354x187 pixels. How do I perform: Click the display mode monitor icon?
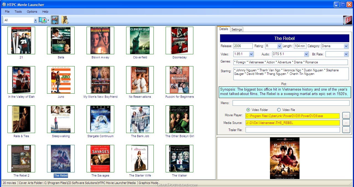pyautogui.click(x=43, y=20)
